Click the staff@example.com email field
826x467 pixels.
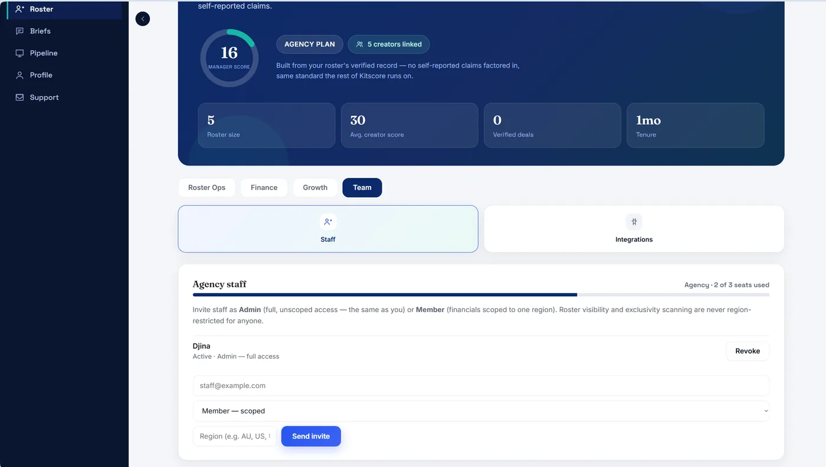(x=481, y=386)
